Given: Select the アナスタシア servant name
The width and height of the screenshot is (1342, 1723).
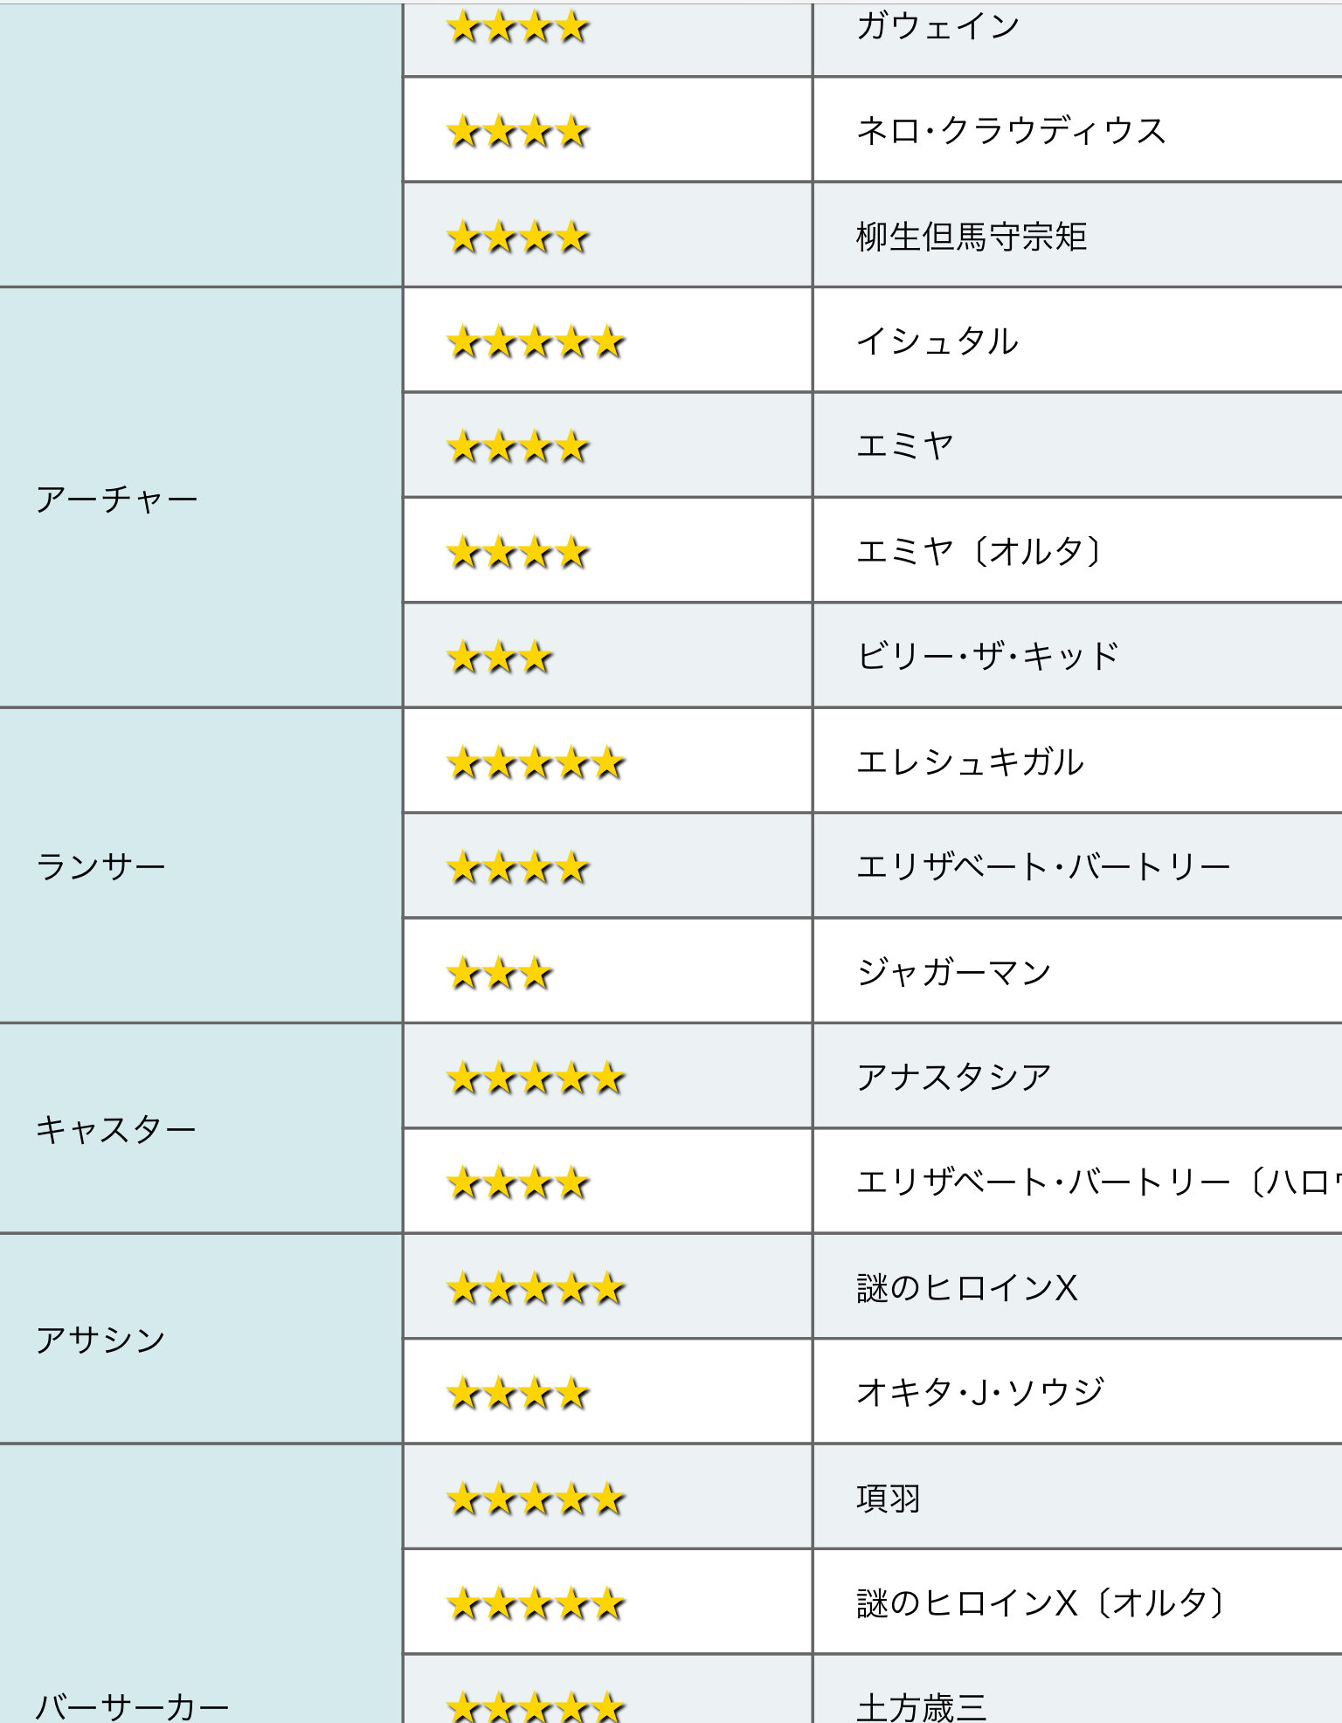Looking at the screenshot, I should 953,1077.
